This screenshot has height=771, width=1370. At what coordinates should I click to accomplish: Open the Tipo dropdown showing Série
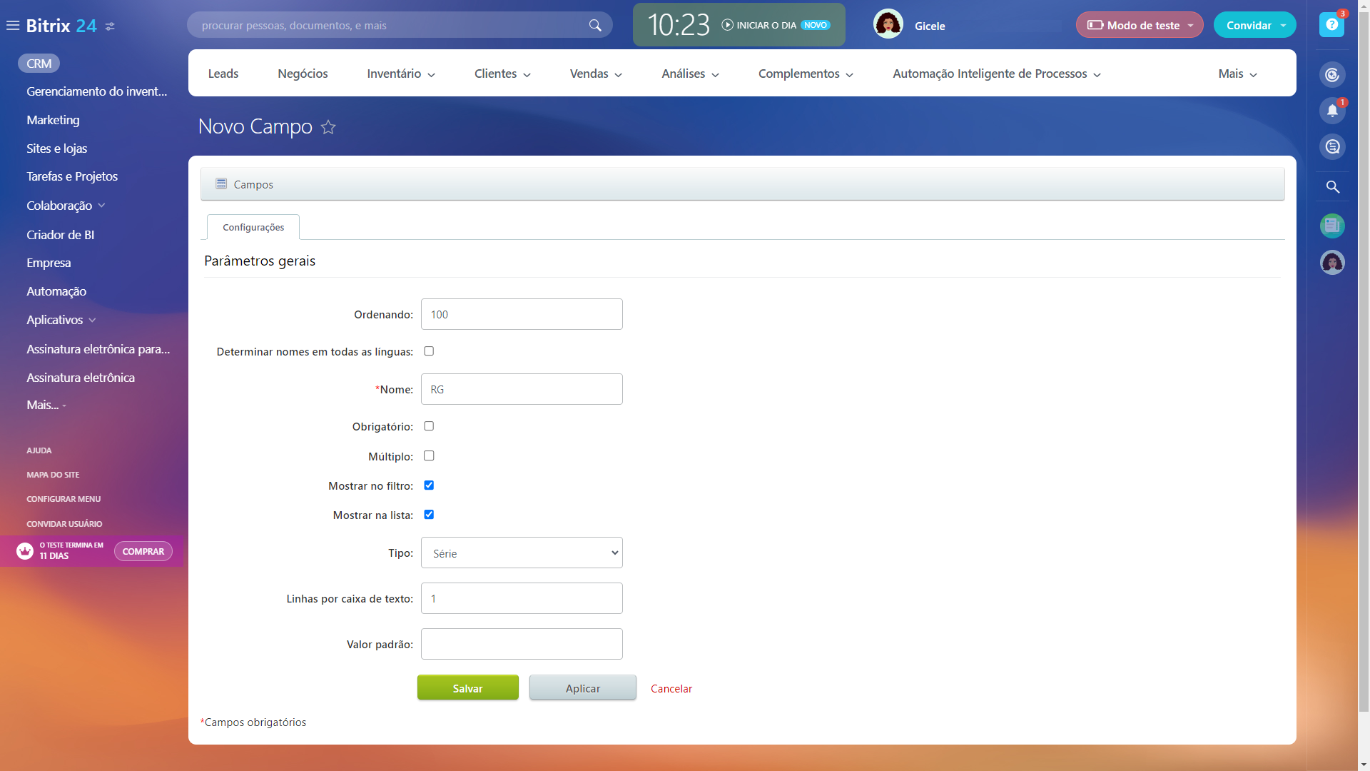point(522,553)
